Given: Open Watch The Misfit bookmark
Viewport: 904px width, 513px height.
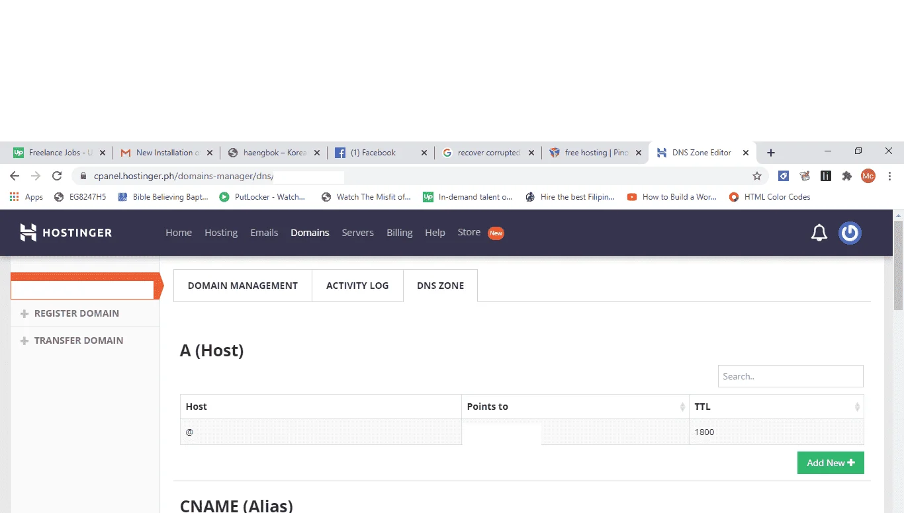Looking at the screenshot, I should pyautogui.click(x=366, y=197).
